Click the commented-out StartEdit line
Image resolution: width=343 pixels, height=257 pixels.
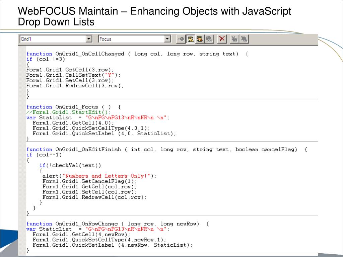coord(68,112)
